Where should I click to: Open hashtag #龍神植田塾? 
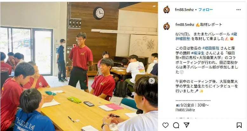(206, 36)
